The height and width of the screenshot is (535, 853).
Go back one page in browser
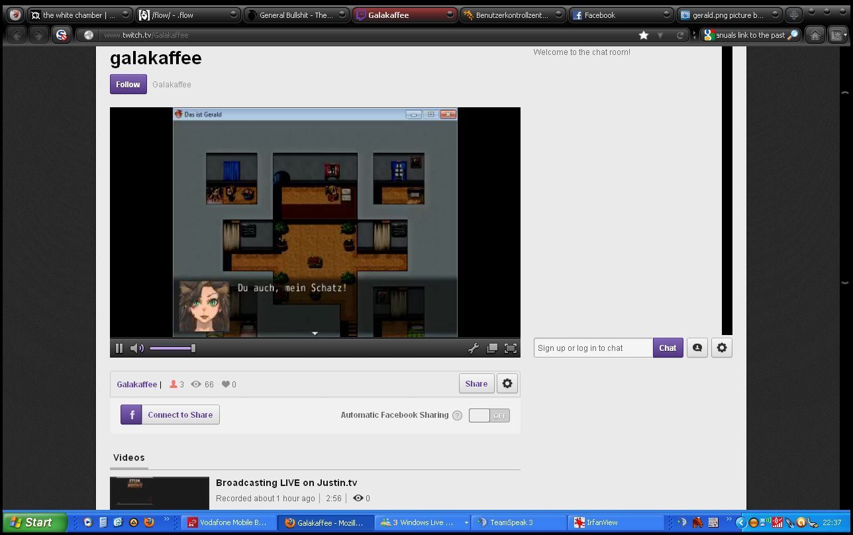pos(17,35)
